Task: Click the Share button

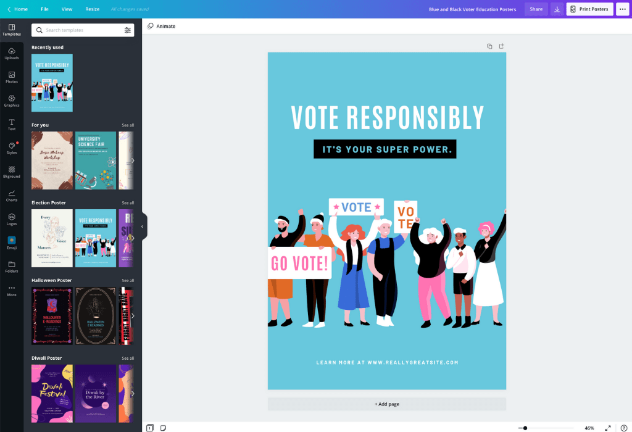Action: pyautogui.click(x=536, y=9)
